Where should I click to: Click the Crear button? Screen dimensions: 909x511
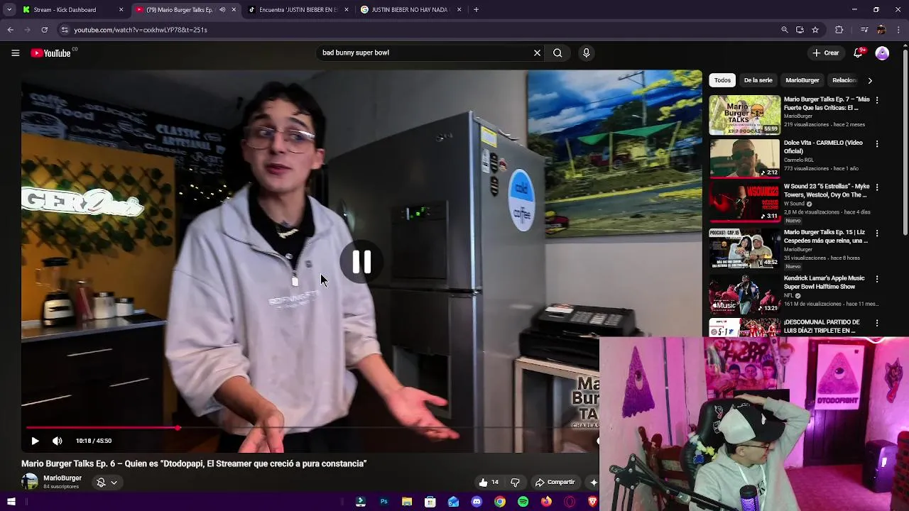(826, 53)
